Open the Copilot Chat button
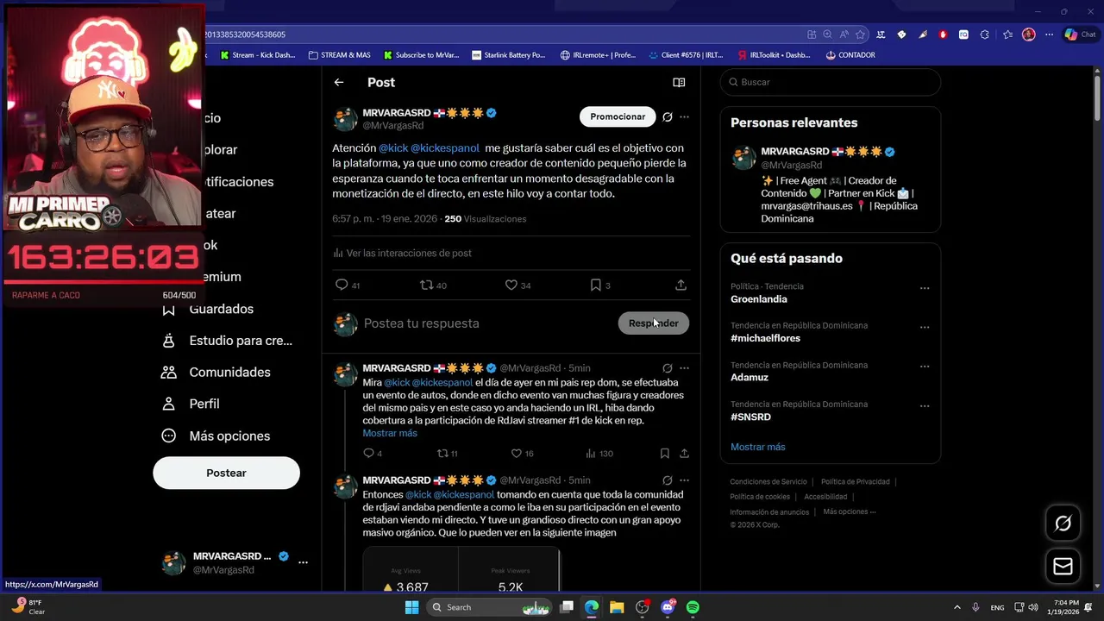1104x621 pixels. tap(1080, 34)
